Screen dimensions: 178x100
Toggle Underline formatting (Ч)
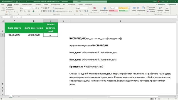[x=25, y=11]
